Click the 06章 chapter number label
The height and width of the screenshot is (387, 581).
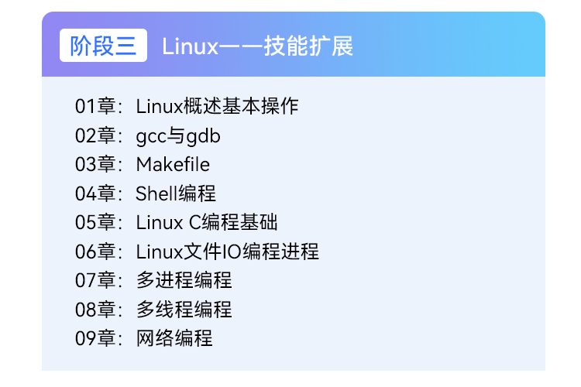pyautogui.click(x=95, y=252)
